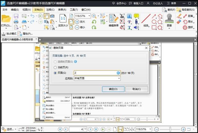Enable single page layout in the status bar
This screenshot has width=198, height=133.
pos(115,129)
